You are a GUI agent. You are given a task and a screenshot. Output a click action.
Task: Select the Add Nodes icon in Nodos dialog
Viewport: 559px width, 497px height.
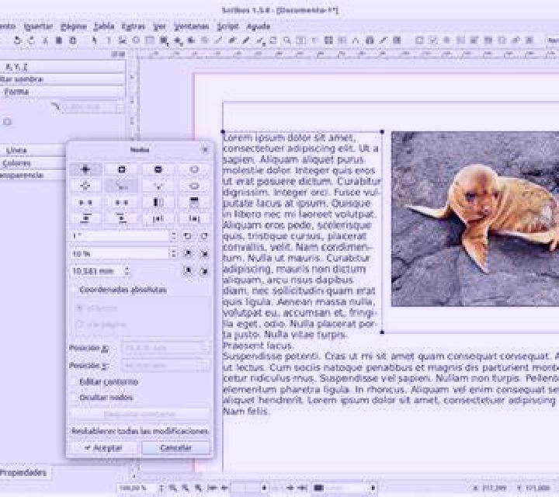[122, 169]
